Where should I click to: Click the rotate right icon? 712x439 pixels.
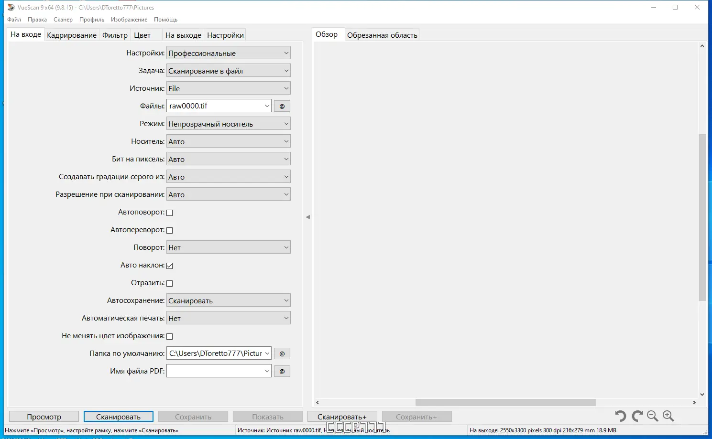pyautogui.click(x=637, y=417)
